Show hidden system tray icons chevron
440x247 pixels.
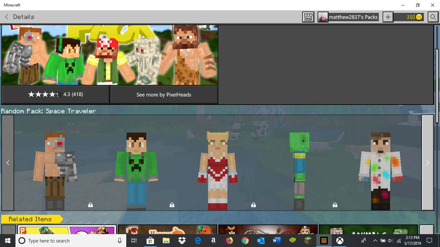point(375,241)
